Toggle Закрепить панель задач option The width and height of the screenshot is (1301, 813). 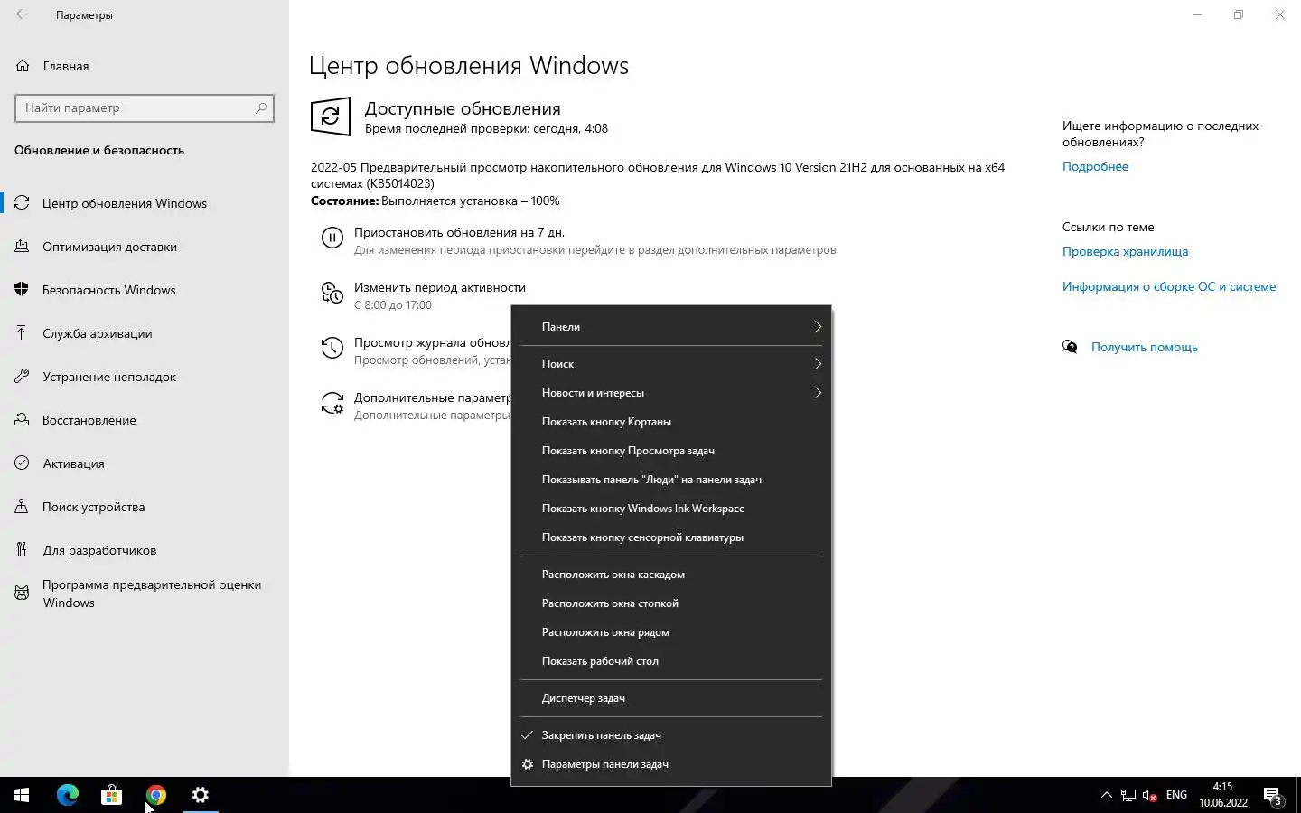(x=671, y=735)
